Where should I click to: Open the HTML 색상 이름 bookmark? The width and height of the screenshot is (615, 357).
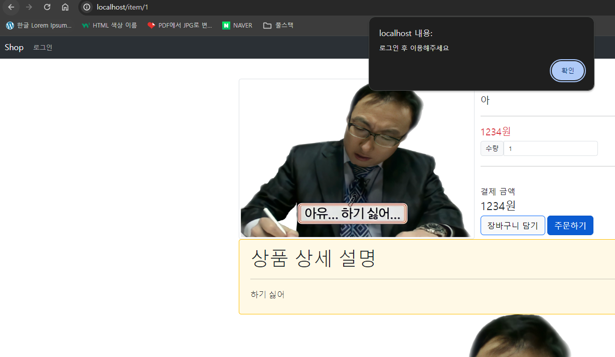109,25
